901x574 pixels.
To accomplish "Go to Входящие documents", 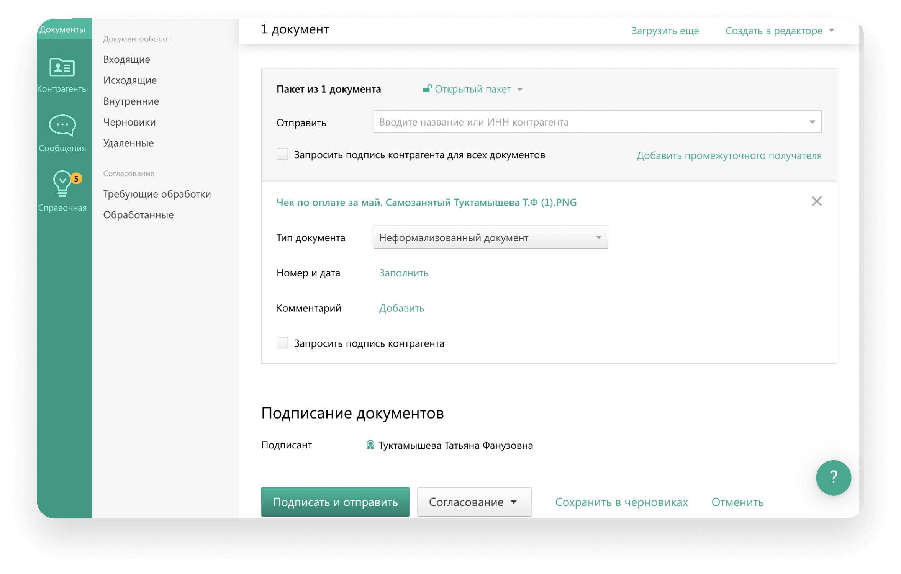I will (126, 59).
